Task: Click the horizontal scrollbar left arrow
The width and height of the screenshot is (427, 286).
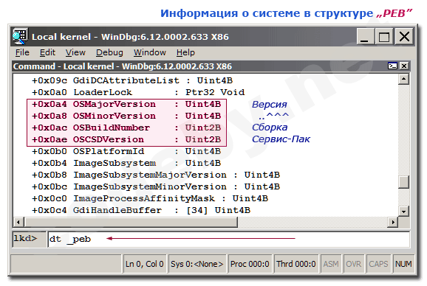Action: (18, 222)
